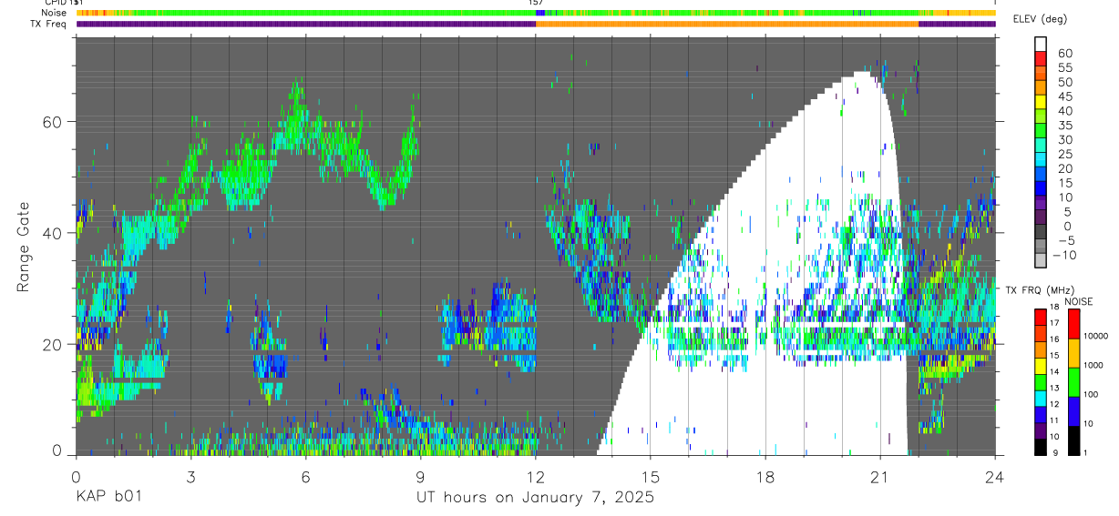Click the green 30–35 degree elevation swatch
The width and height of the screenshot is (1119, 516).
tap(1041, 130)
